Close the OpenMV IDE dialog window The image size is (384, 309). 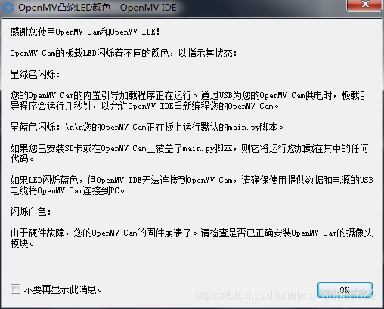coord(364,5)
